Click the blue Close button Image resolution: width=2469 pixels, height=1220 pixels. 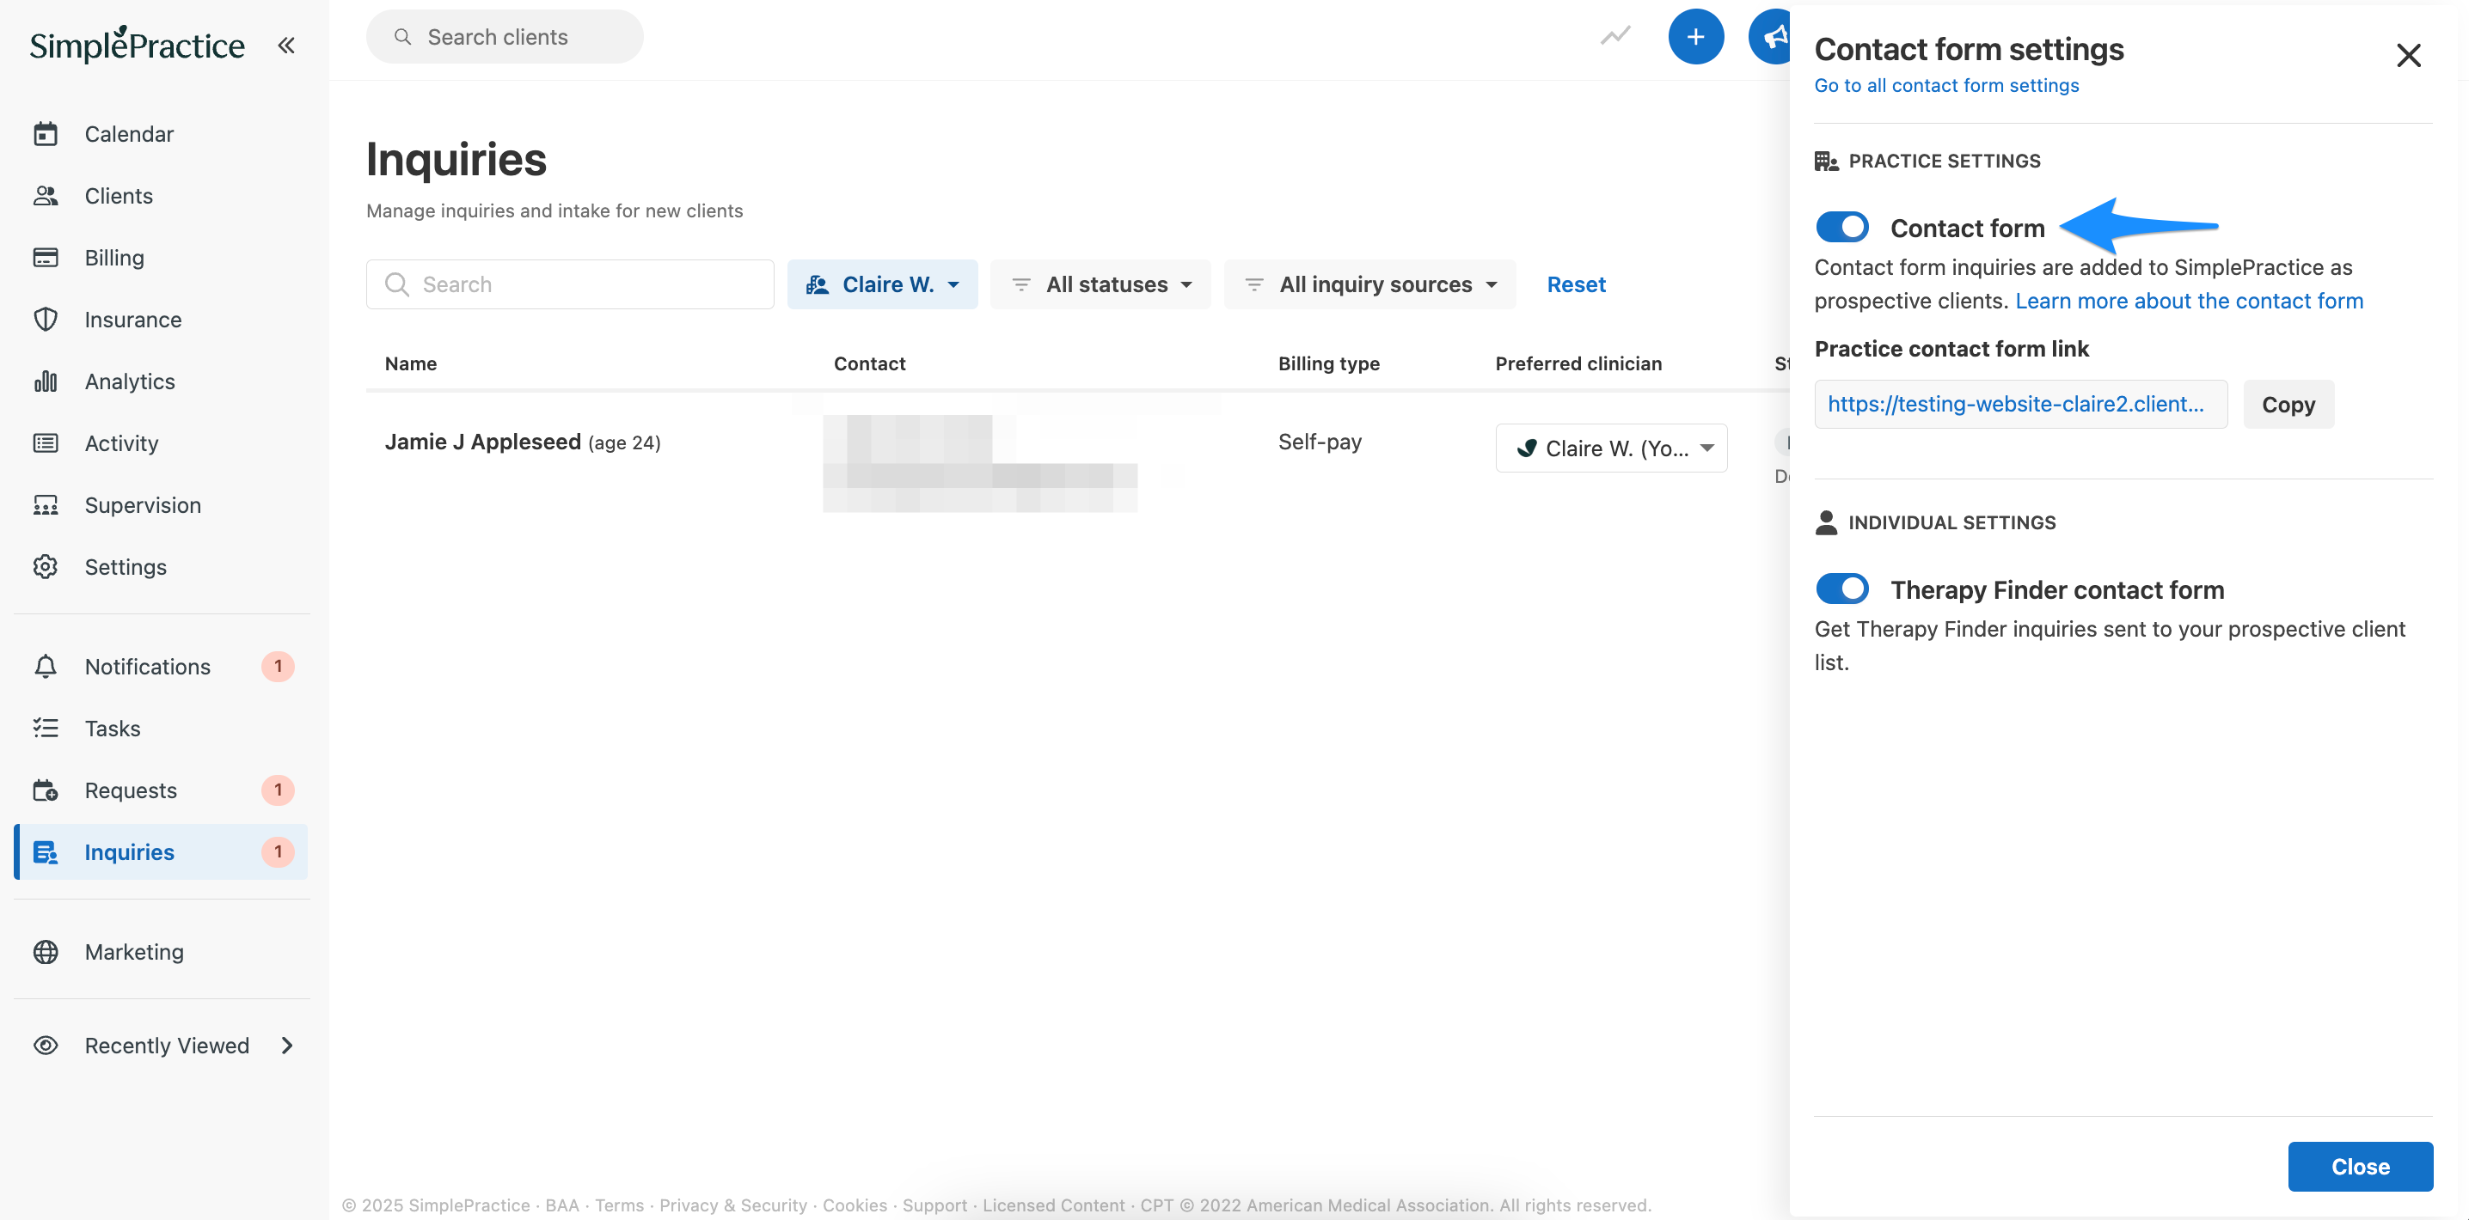(x=2360, y=1165)
